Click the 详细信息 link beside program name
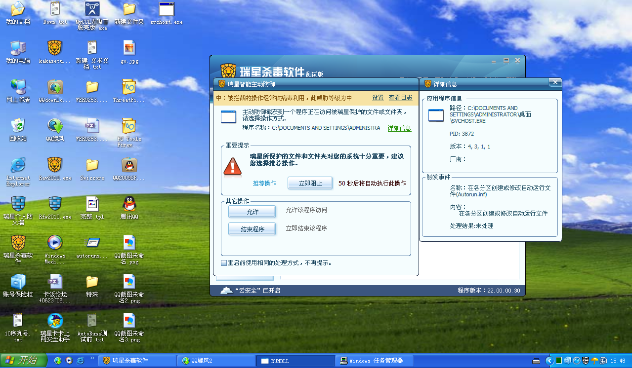Viewport: 632px width, 368px height. coord(399,128)
